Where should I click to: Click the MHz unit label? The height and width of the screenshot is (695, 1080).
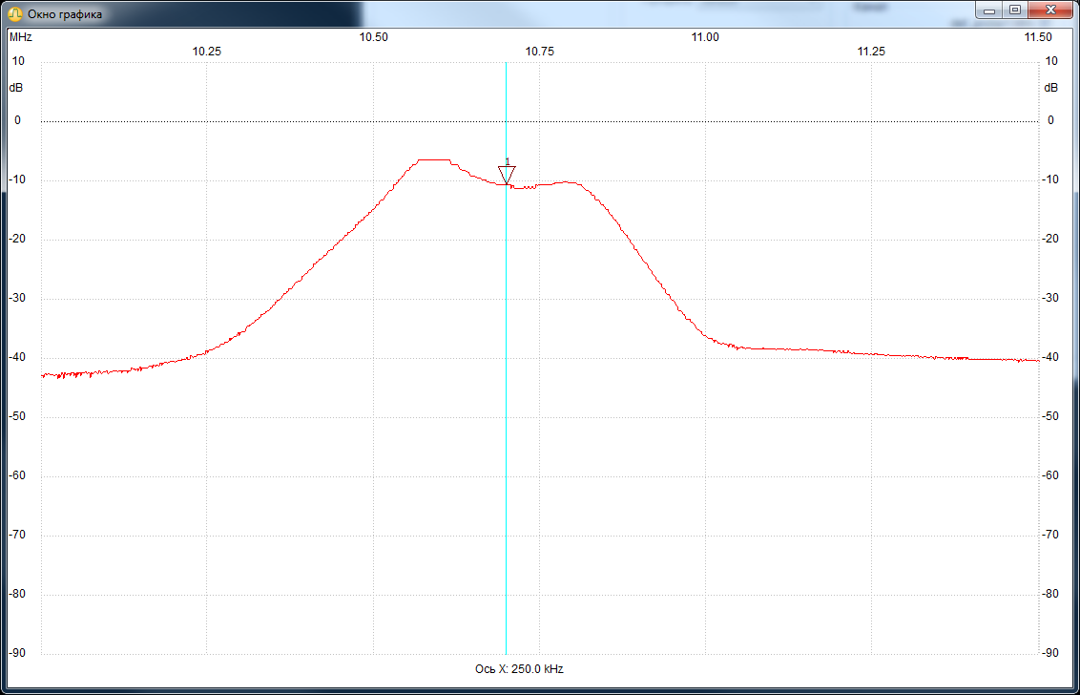click(20, 37)
